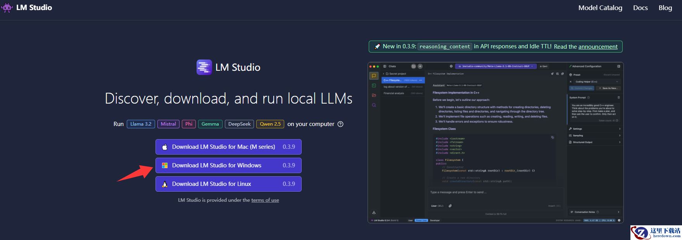Open the Docs page
682x240 pixels.
coord(641,8)
